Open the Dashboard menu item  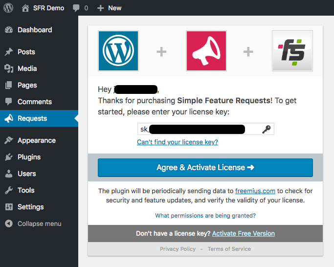click(34, 30)
